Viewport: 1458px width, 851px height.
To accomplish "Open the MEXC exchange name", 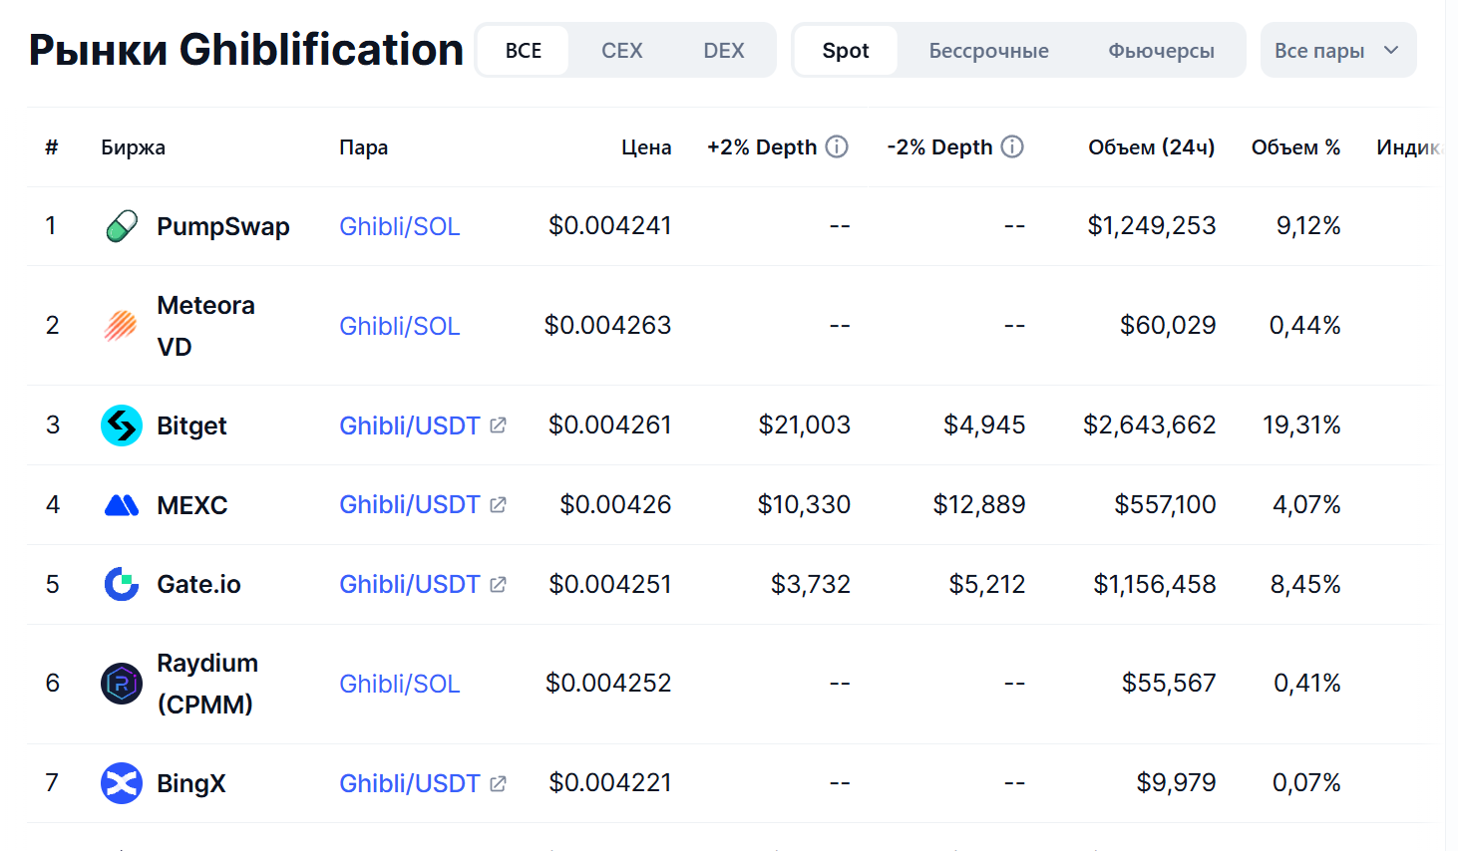I will coord(192,505).
